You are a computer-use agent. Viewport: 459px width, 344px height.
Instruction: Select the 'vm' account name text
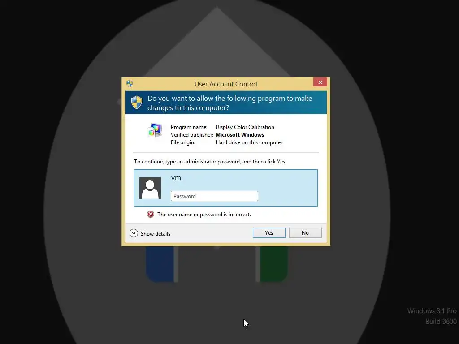click(x=176, y=178)
